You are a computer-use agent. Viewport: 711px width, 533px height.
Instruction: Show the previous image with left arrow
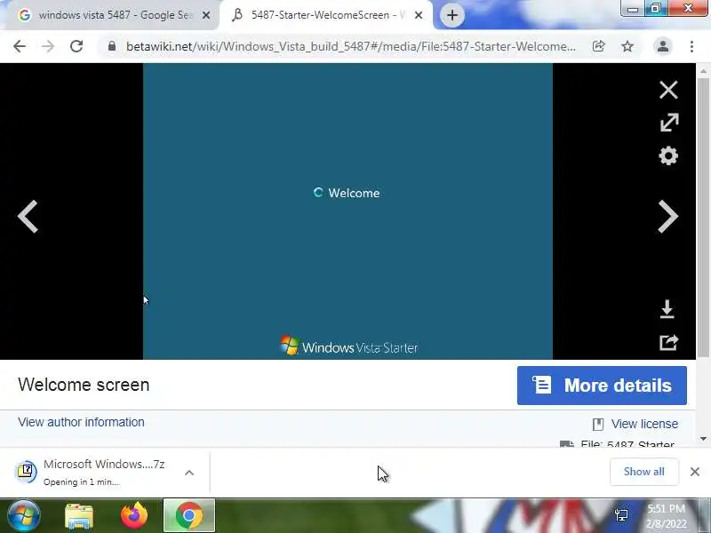coord(28,217)
